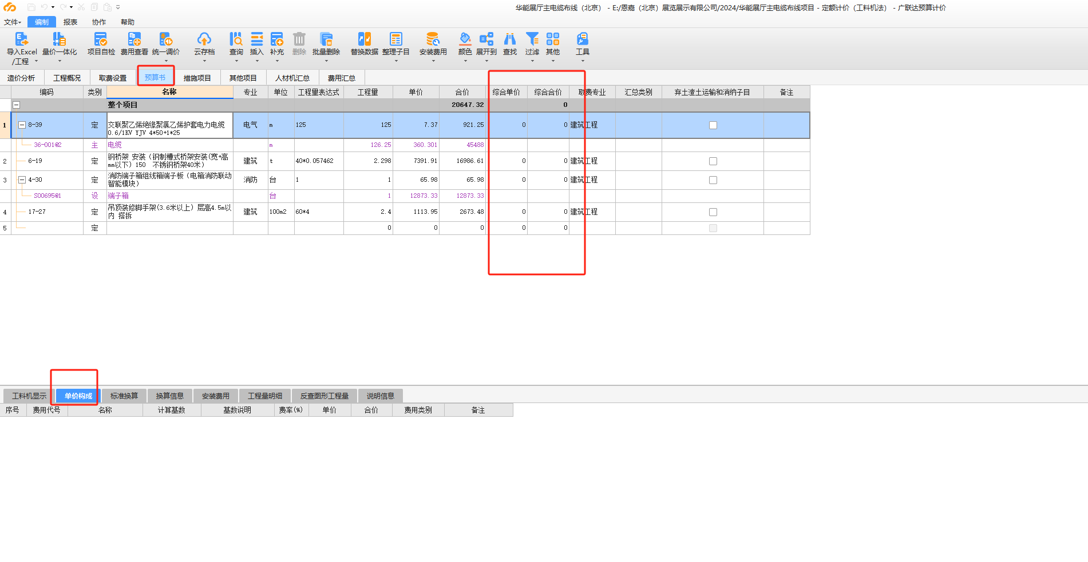Open the 工程量明细 bottom tab
Image resolution: width=1088 pixels, height=562 pixels.
[265, 396]
